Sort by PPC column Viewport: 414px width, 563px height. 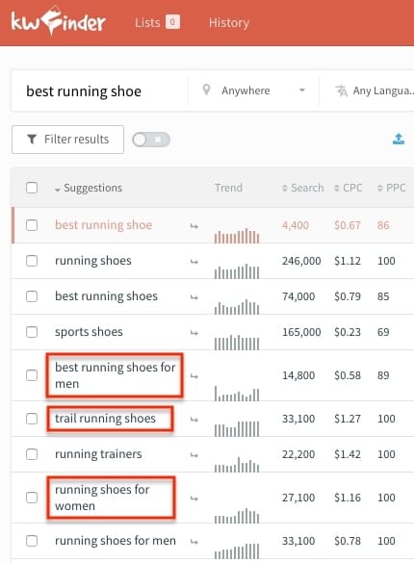(x=392, y=188)
